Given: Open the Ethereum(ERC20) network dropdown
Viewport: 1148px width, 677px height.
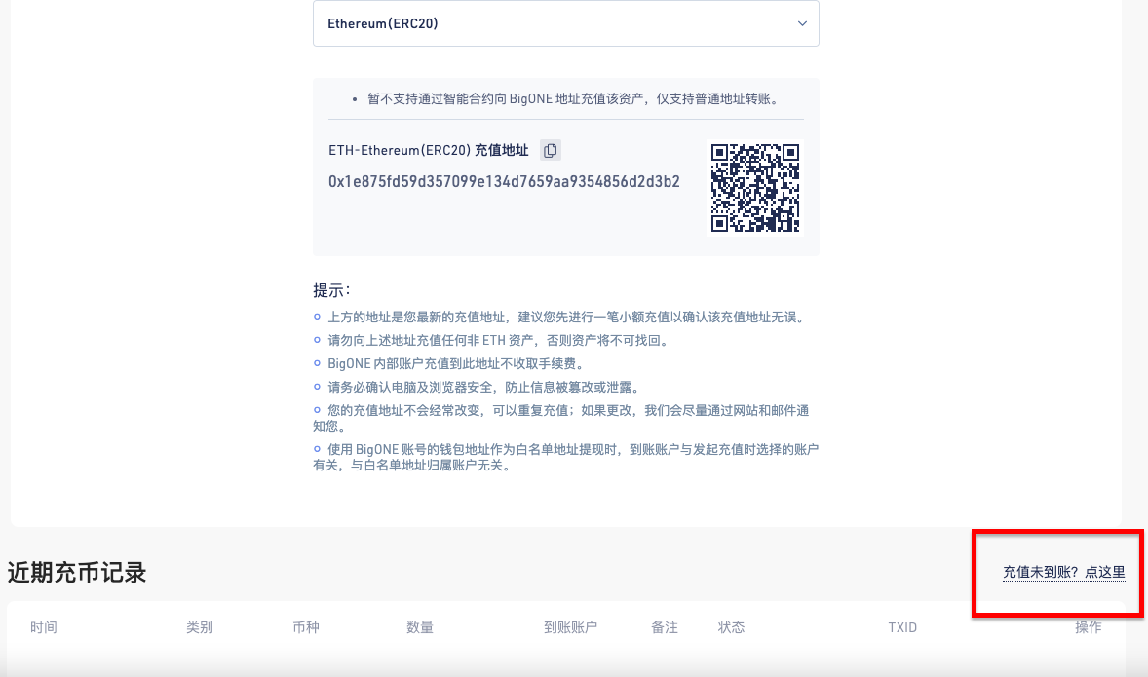Looking at the screenshot, I should [565, 23].
